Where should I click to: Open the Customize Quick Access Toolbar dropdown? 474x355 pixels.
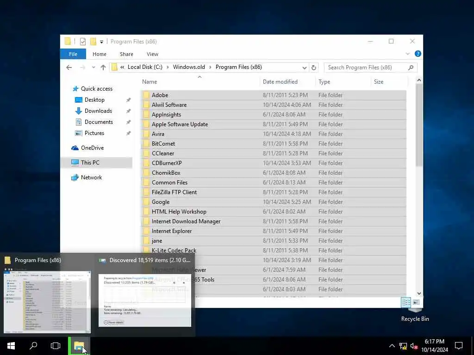click(101, 42)
